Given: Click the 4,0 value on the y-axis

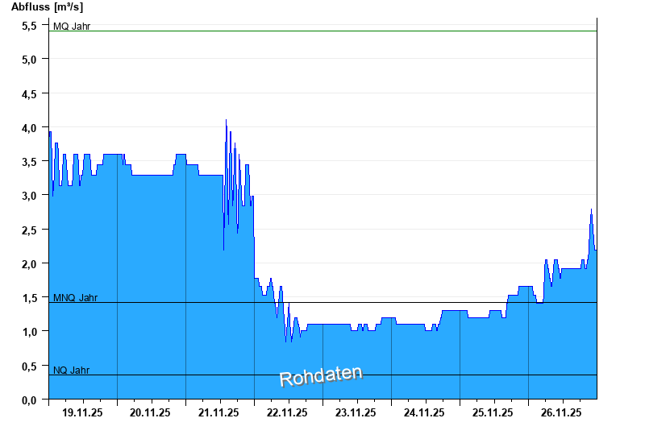Looking at the screenshot, I should point(29,127).
